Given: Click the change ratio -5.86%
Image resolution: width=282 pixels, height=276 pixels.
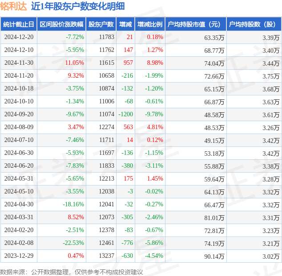Looking at the screenshot, I should coord(154,243).
